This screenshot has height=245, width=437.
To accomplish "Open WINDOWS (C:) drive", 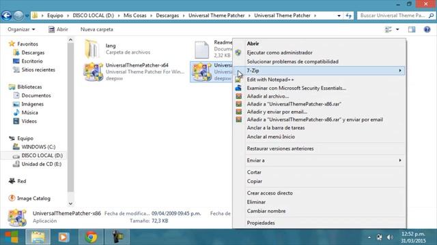I will (38, 147).
